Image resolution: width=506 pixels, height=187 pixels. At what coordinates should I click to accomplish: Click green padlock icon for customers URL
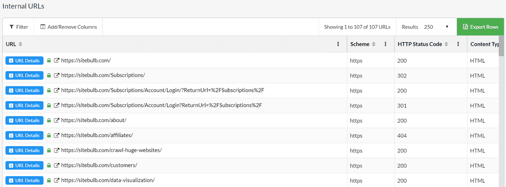coord(49,166)
